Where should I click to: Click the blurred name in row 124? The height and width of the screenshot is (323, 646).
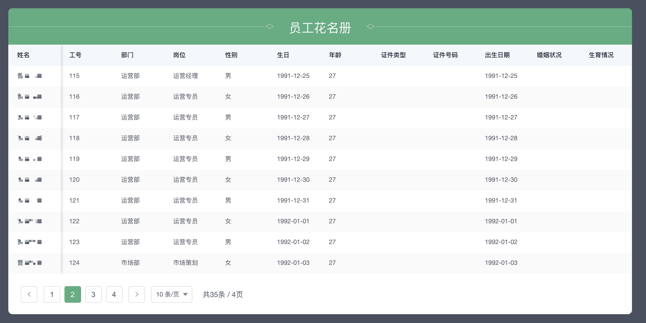(x=30, y=263)
